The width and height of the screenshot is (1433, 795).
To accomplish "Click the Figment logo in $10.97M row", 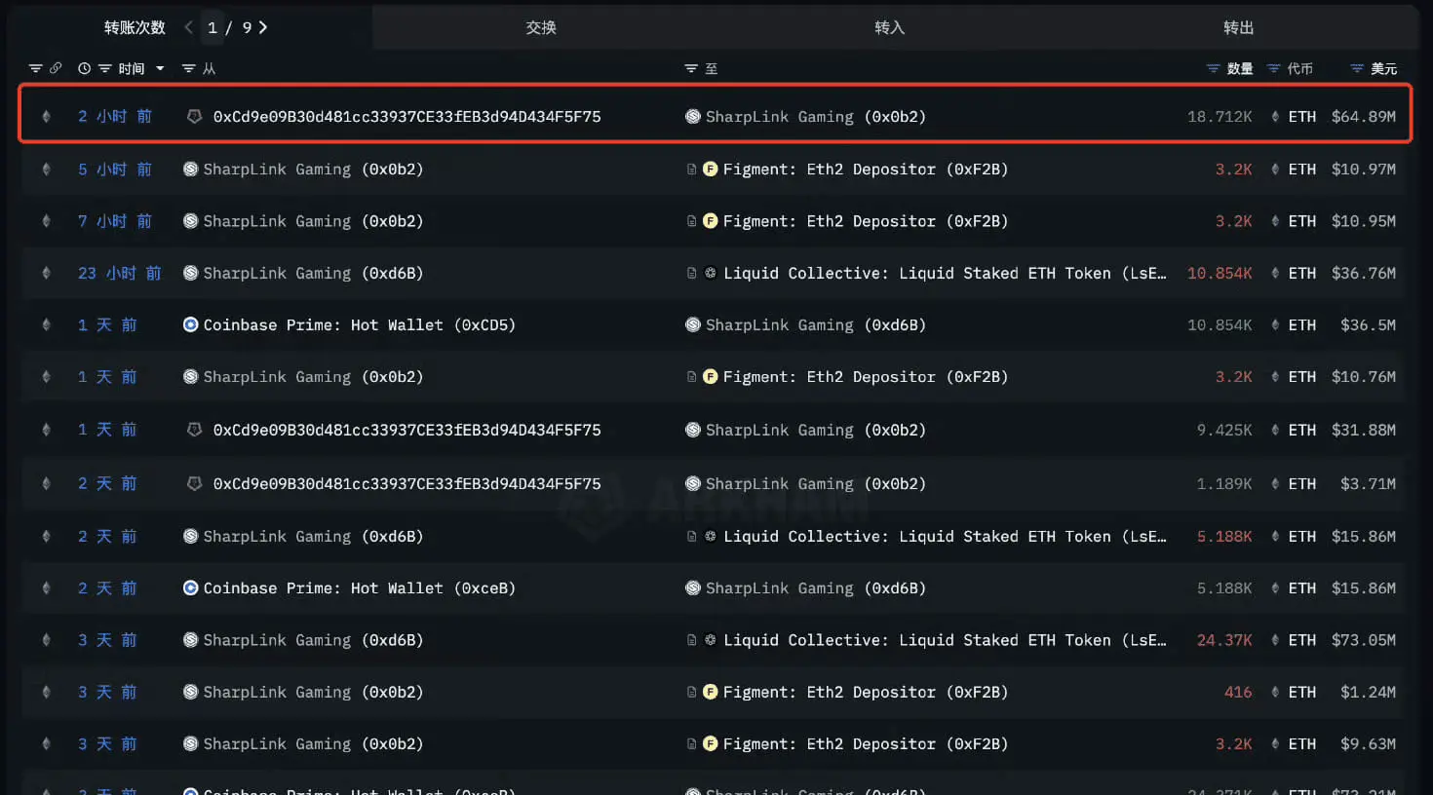I will (x=711, y=169).
